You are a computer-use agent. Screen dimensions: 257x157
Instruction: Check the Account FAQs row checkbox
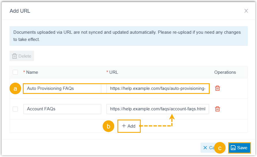pyautogui.click(x=15, y=109)
